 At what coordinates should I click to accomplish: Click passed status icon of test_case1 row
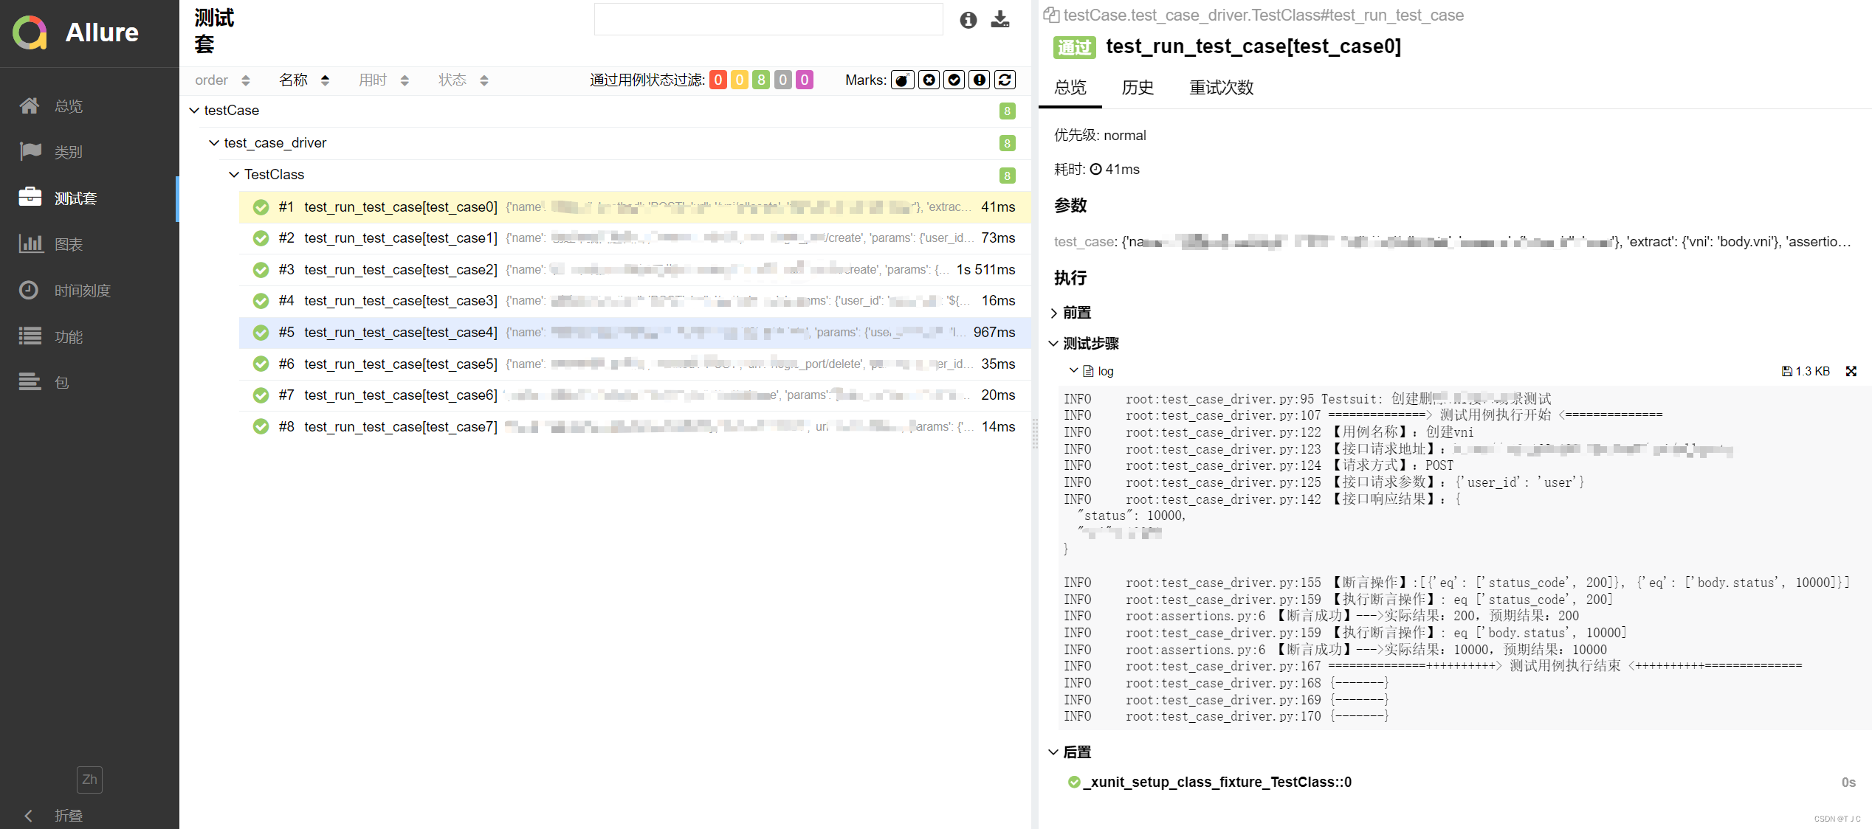coord(261,238)
